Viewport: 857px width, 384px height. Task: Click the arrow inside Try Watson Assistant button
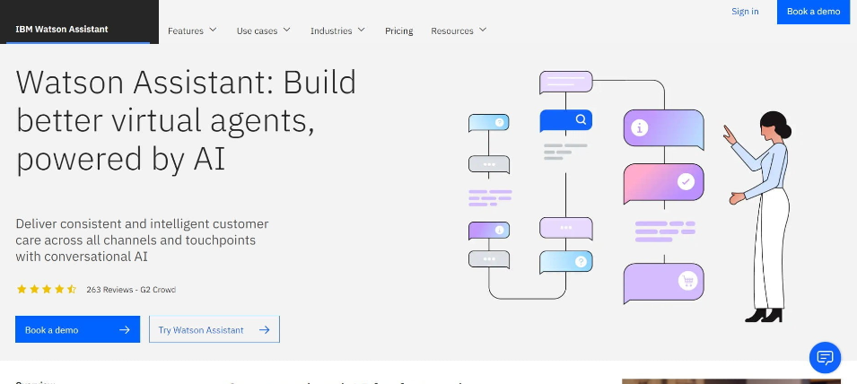tap(265, 330)
